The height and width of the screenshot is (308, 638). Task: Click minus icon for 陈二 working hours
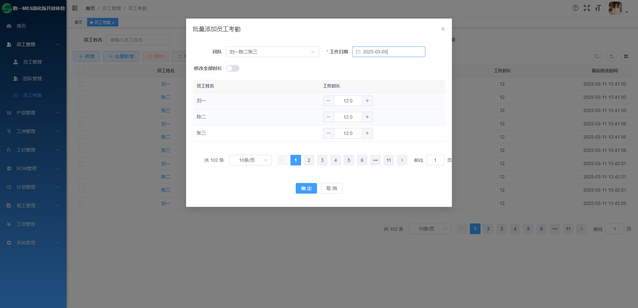[x=328, y=117]
